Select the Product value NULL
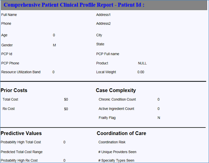This screenshot has height=163, width=209. point(142,63)
